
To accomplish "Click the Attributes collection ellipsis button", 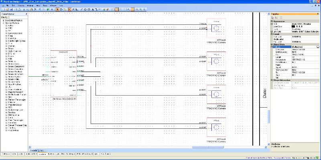I will pyautogui.click(x=317, y=47).
